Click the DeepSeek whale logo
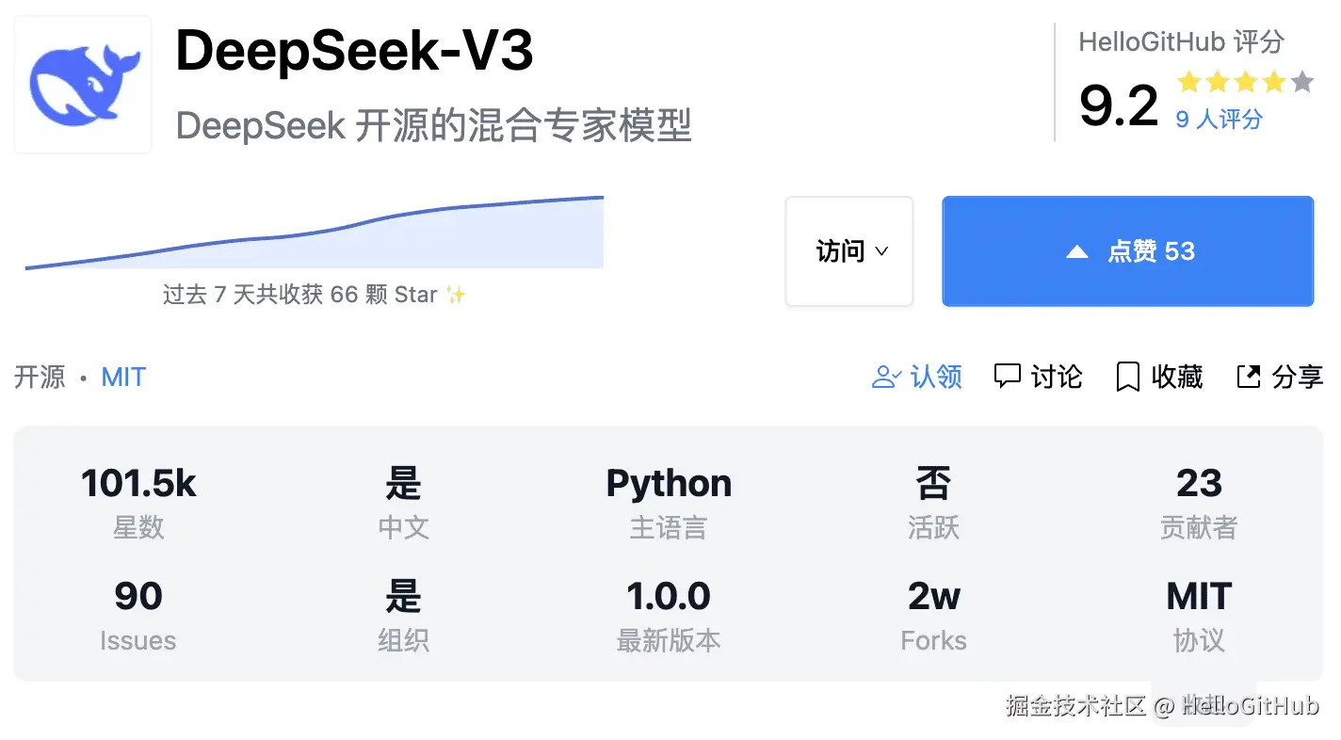This screenshot has height=740, width=1341. point(83,85)
